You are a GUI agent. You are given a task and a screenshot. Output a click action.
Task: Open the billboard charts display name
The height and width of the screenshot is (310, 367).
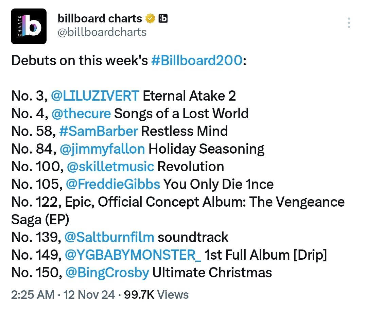[100, 18]
